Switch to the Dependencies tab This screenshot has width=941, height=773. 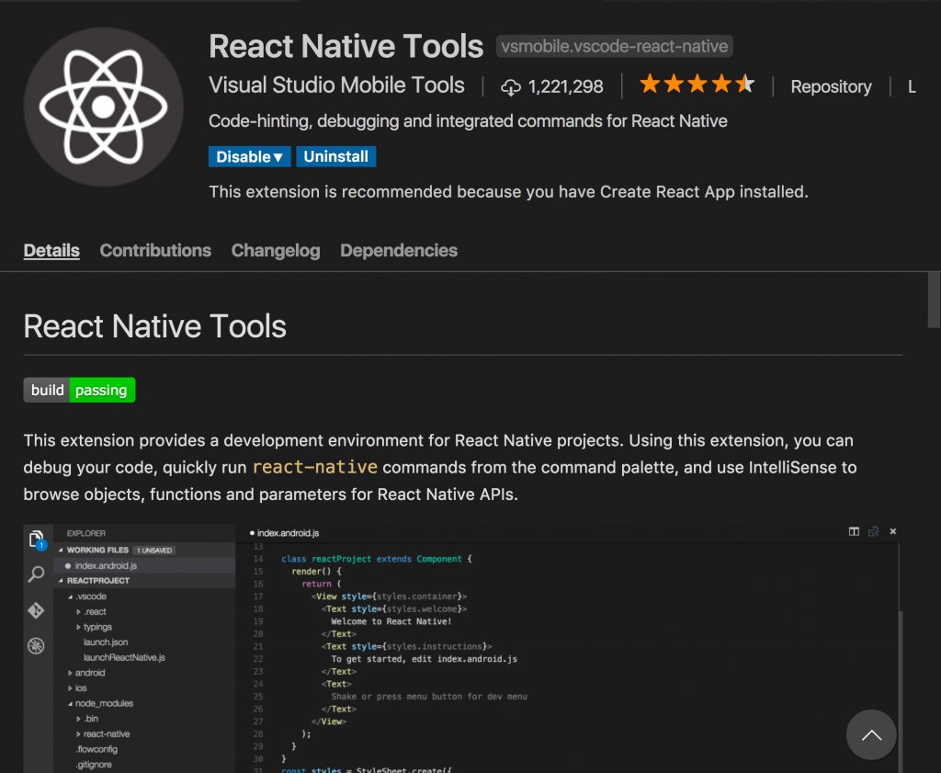[x=399, y=250]
